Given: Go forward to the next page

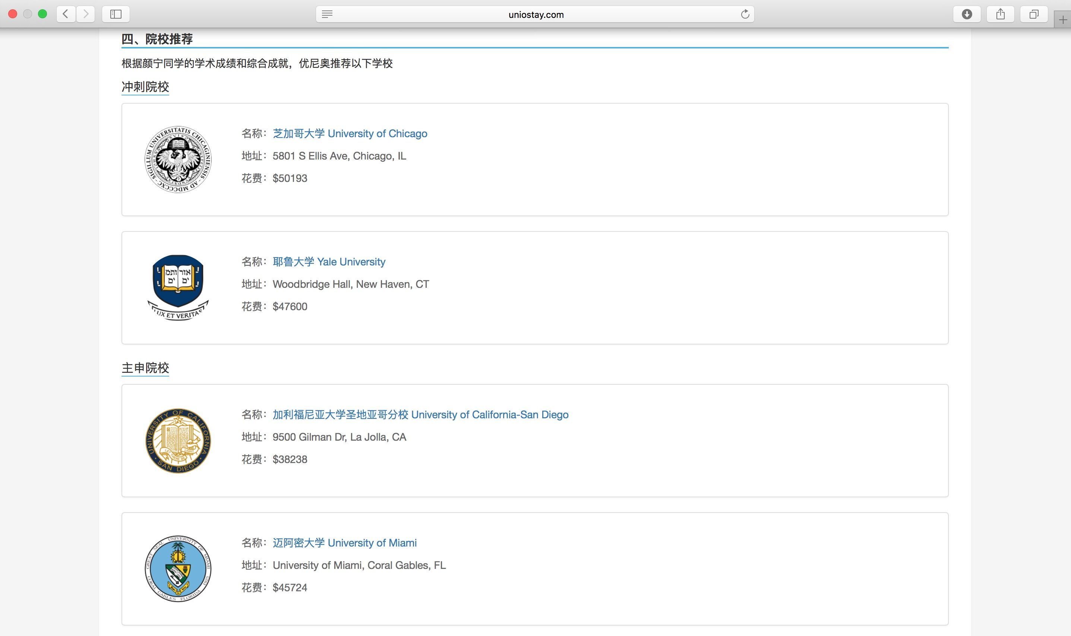Looking at the screenshot, I should (x=86, y=14).
